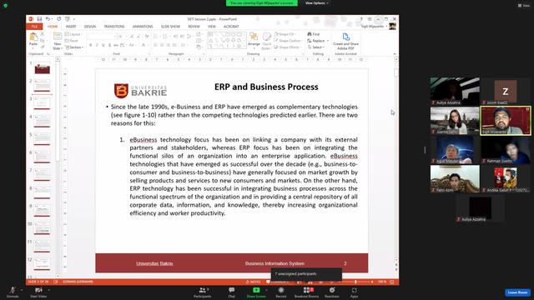Click the Save icon in PowerPoint's quick access toolbar

(39, 19)
